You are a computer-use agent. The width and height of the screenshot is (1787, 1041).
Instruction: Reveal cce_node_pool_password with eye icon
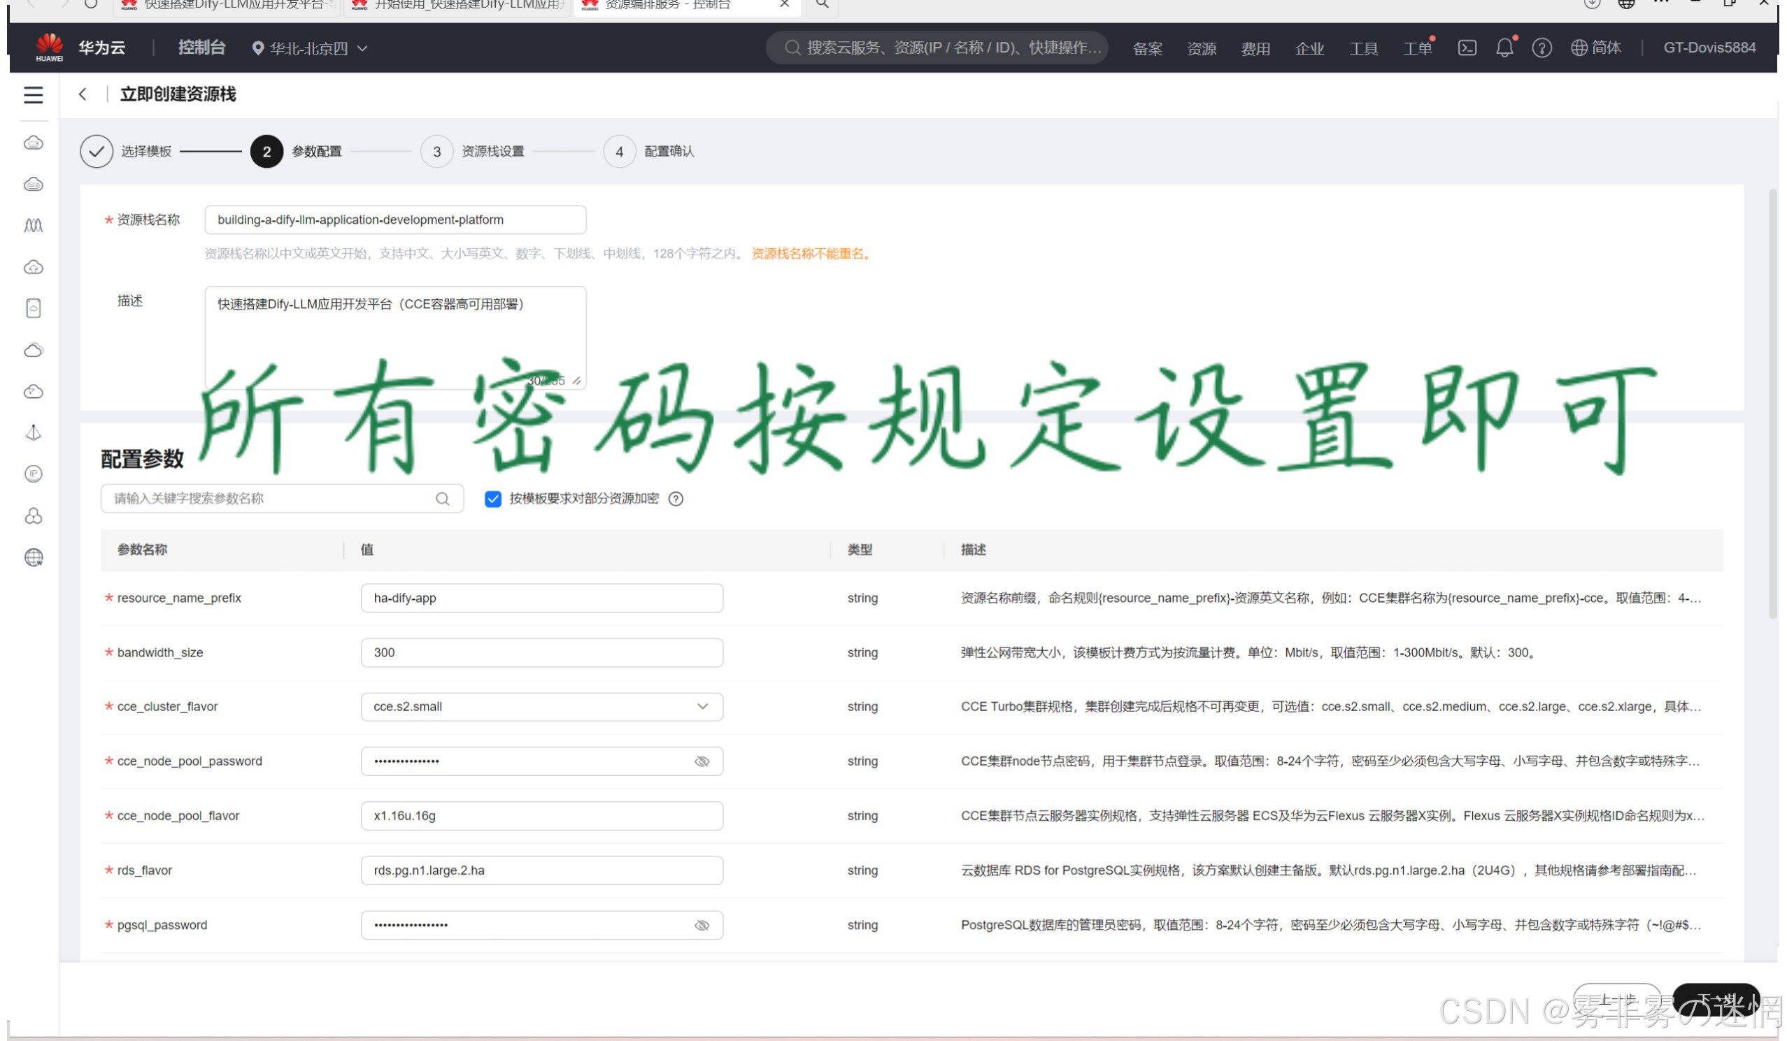click(702, 762)
